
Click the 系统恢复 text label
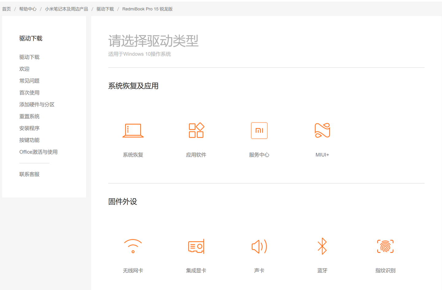click(133, 155)
